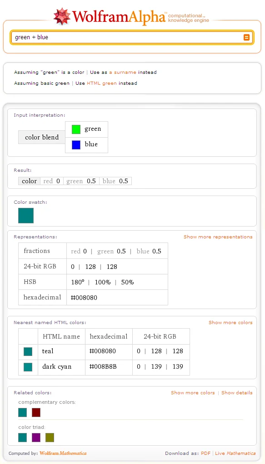Click the purple swatch in color triad

[x=36, y=438]
